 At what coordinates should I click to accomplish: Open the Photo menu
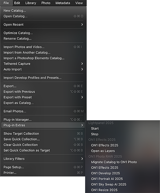[46, 3]
